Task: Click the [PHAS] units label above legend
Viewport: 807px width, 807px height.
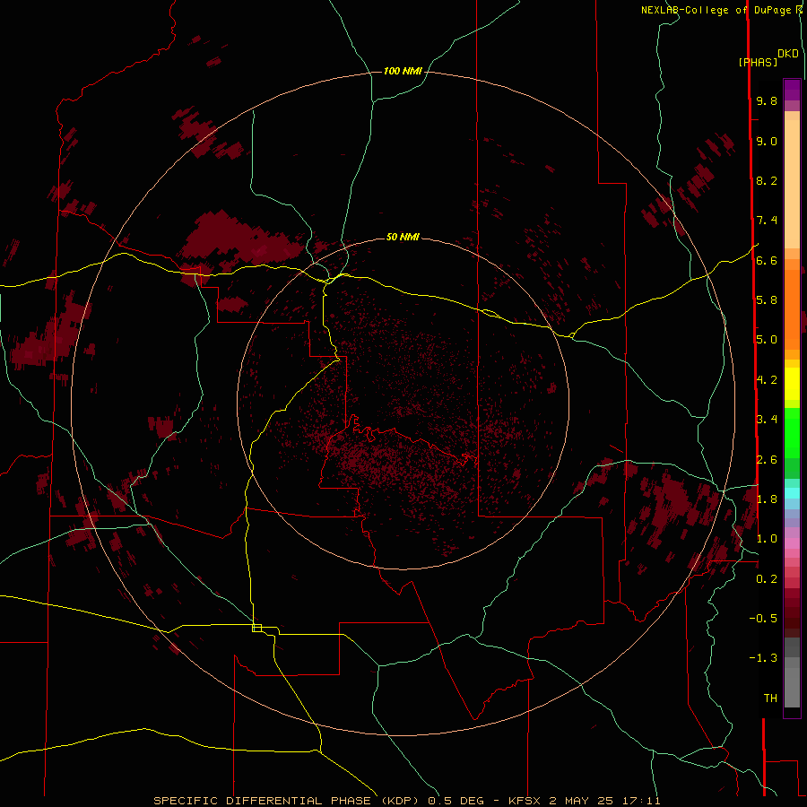Action: (x=758, y=63)
